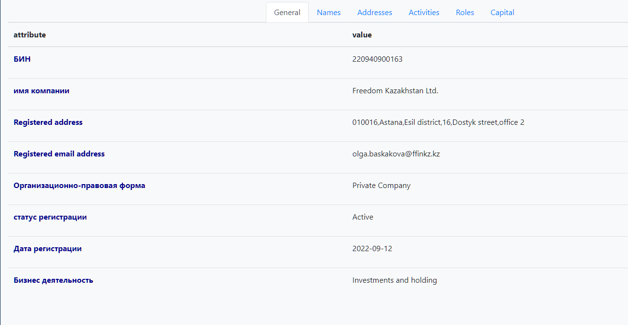Click the email olga.baskakova@ffinkz.kz

click(x=396, y=154)
